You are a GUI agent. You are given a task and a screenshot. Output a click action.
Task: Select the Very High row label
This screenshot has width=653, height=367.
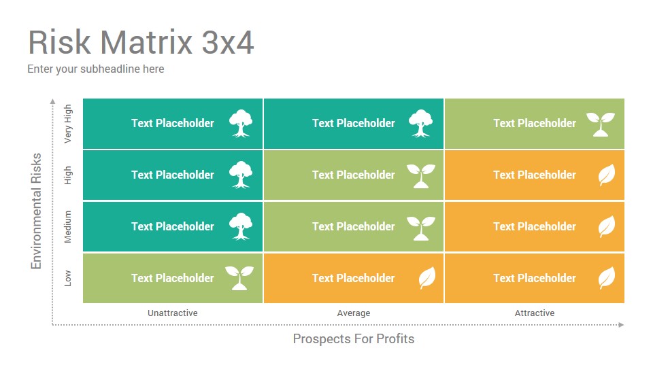pos(68,124)
